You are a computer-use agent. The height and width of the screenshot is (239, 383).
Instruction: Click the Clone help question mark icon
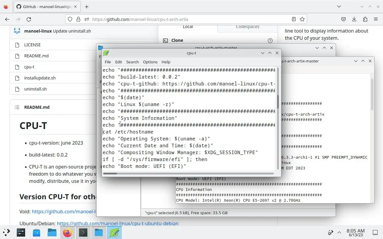click(x=270, y=41)
